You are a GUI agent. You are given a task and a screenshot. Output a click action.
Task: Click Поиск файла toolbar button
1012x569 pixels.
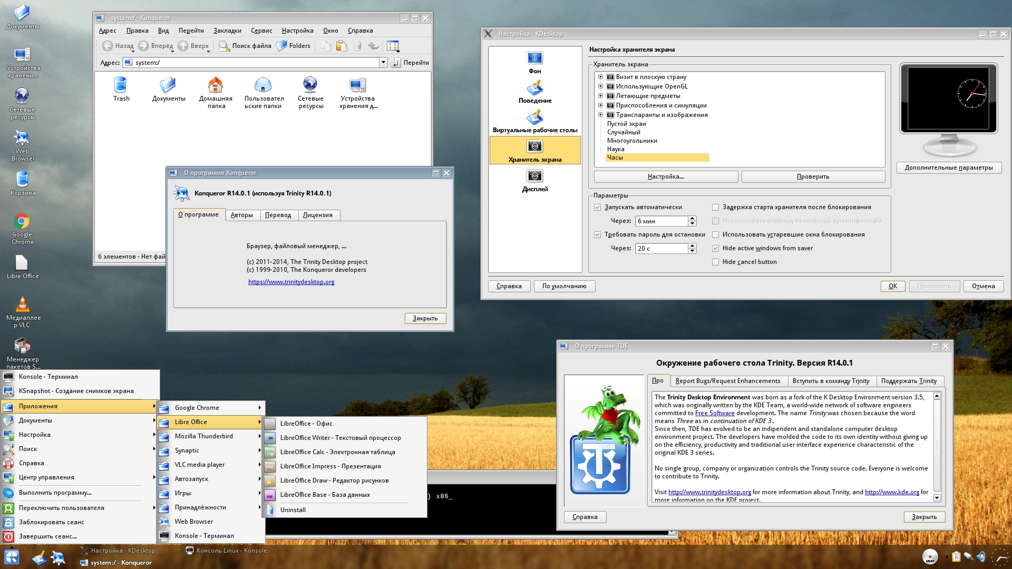245,46
